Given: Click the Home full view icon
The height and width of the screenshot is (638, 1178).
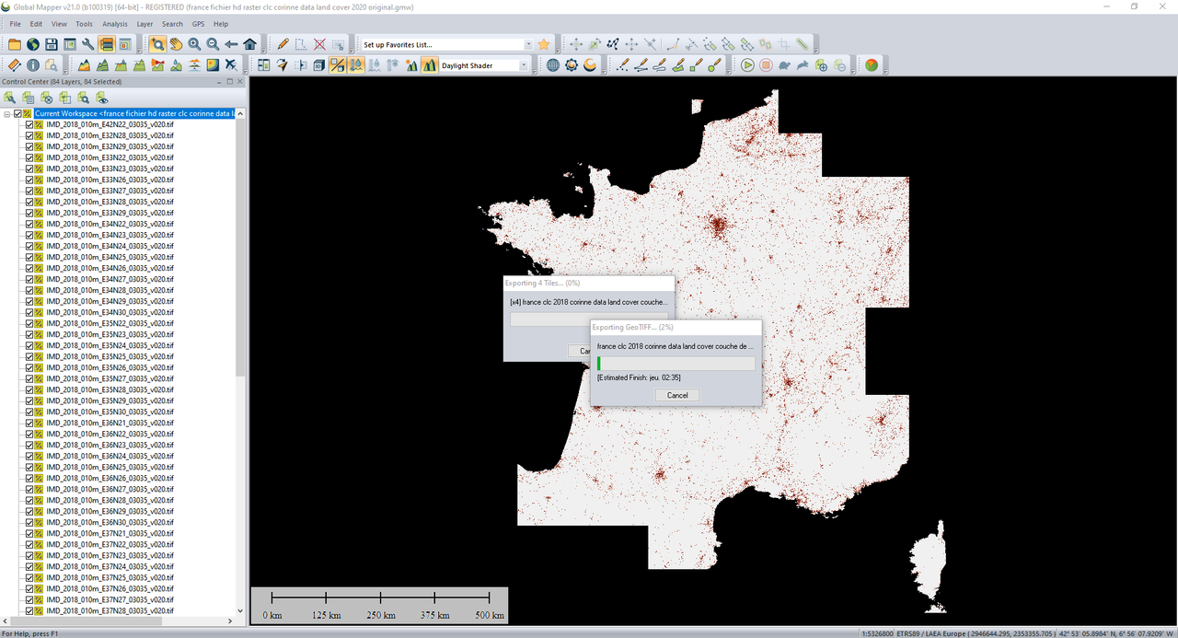Looking at the screenshot, I should coord(249,44).
